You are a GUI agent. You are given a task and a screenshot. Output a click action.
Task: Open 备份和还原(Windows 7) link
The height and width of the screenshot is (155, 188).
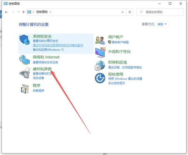[48, 50]
